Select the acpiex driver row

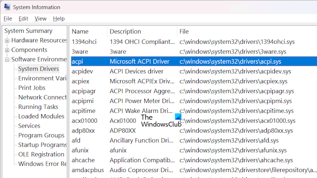tap(194, 82)
